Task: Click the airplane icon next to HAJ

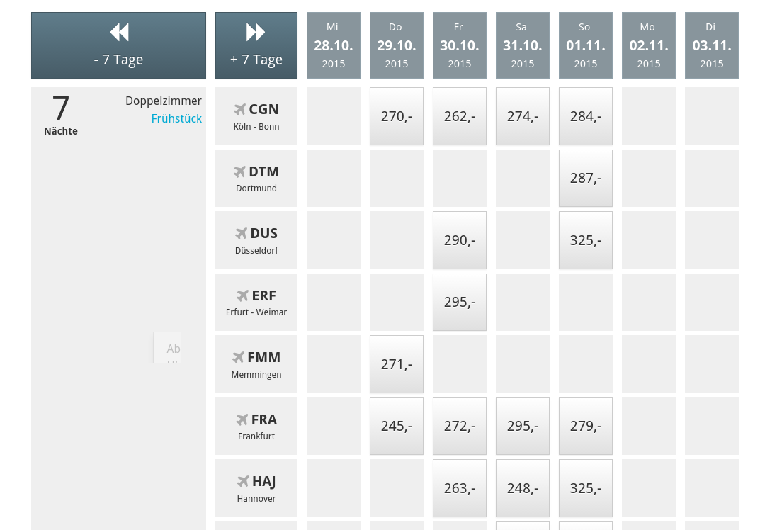Action: tap(244, 481)
